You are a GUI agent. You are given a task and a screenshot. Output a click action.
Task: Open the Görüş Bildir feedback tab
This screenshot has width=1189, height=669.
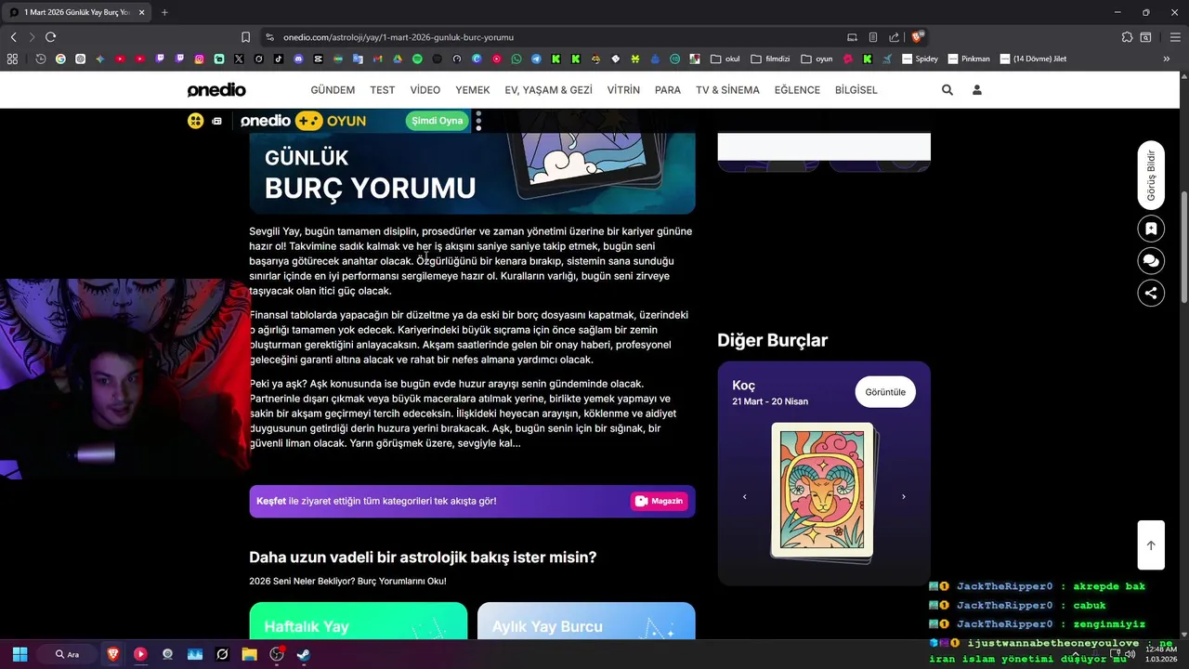1151,176
